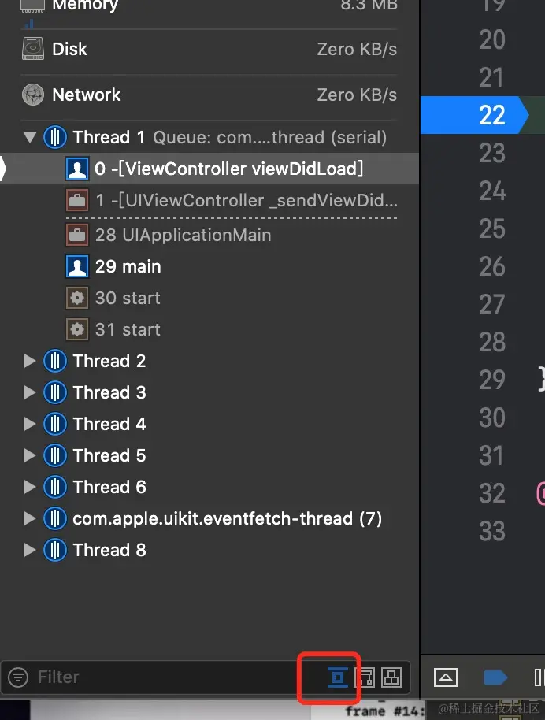Toggle the crashed threads only filter icon
The image size is (545, 720).
(x=365, y=677)
